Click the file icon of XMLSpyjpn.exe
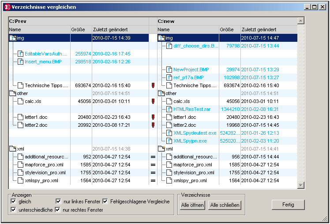The height and width of the screenshot is (224, 330). [x=169, y=141]
